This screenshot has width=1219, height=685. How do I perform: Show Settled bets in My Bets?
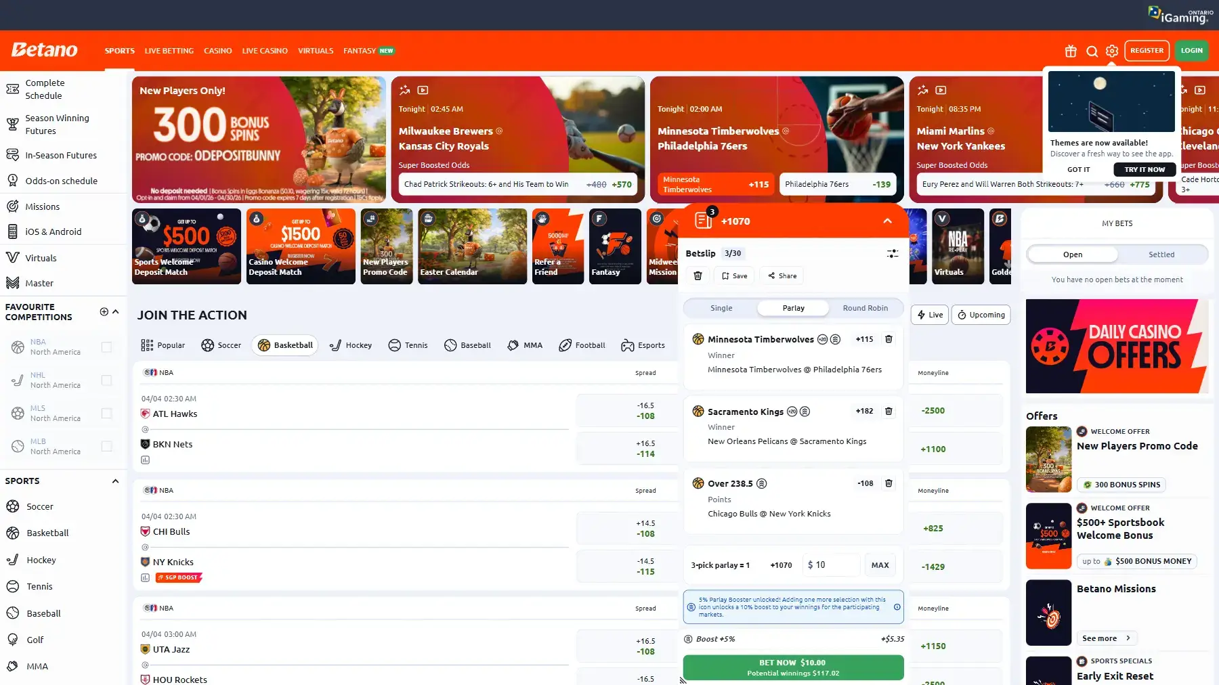(1161, 255)
